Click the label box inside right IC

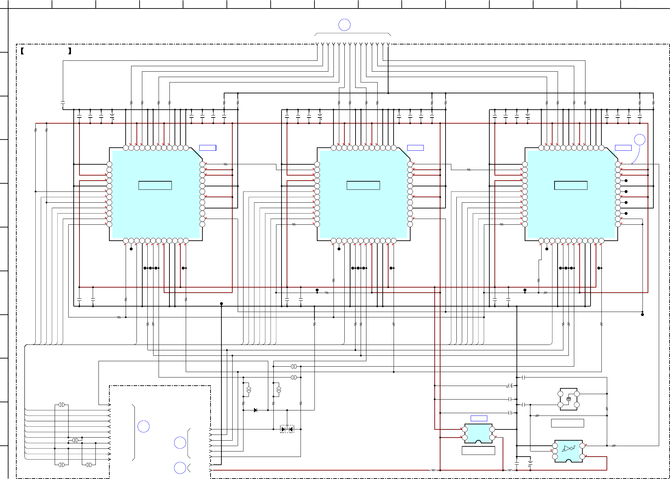point(571,185)
